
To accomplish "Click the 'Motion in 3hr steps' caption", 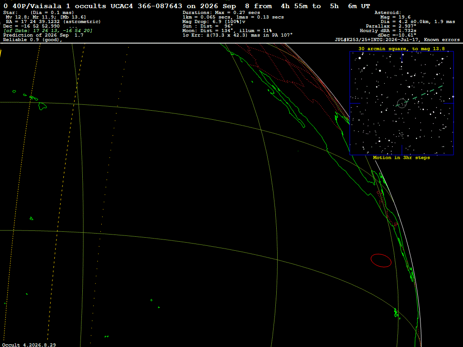I will tap(402, 158).
